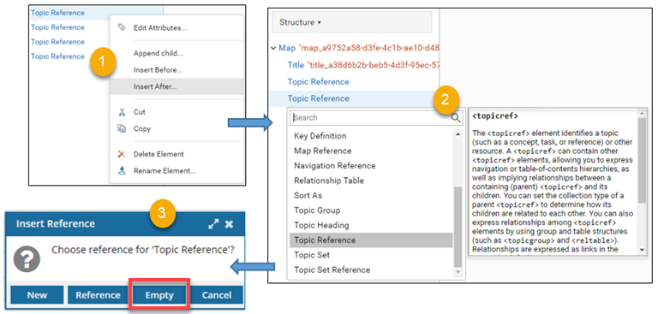Click description panel scroll up arrow

[642, 113]
